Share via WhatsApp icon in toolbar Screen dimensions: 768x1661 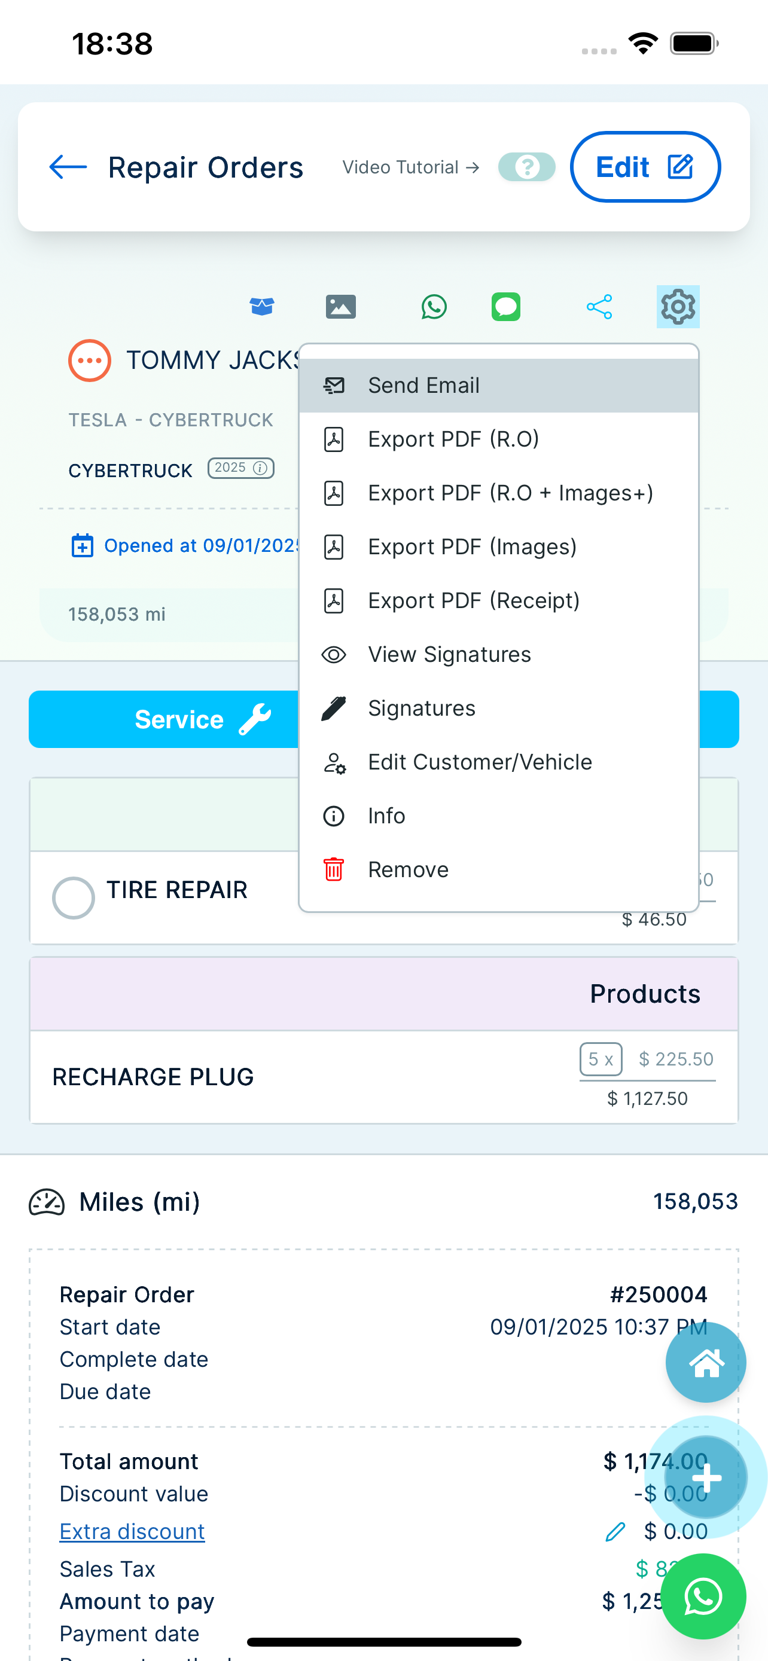[434, 307]
